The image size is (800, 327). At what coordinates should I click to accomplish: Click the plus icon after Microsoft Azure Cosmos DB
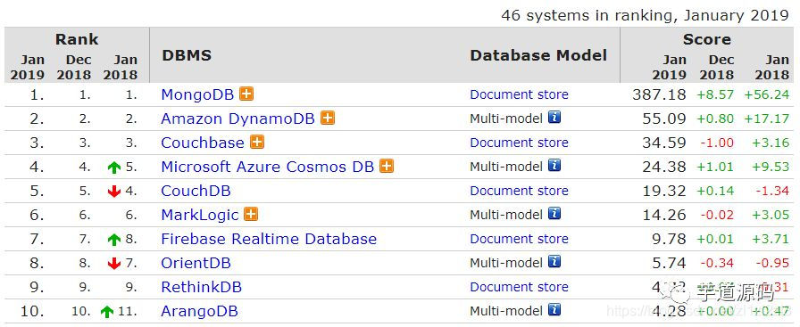(387, 166)
